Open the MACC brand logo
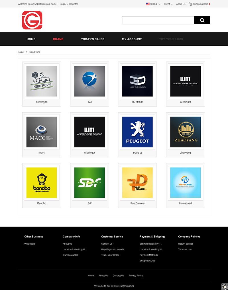 click(x=42, y=132)
